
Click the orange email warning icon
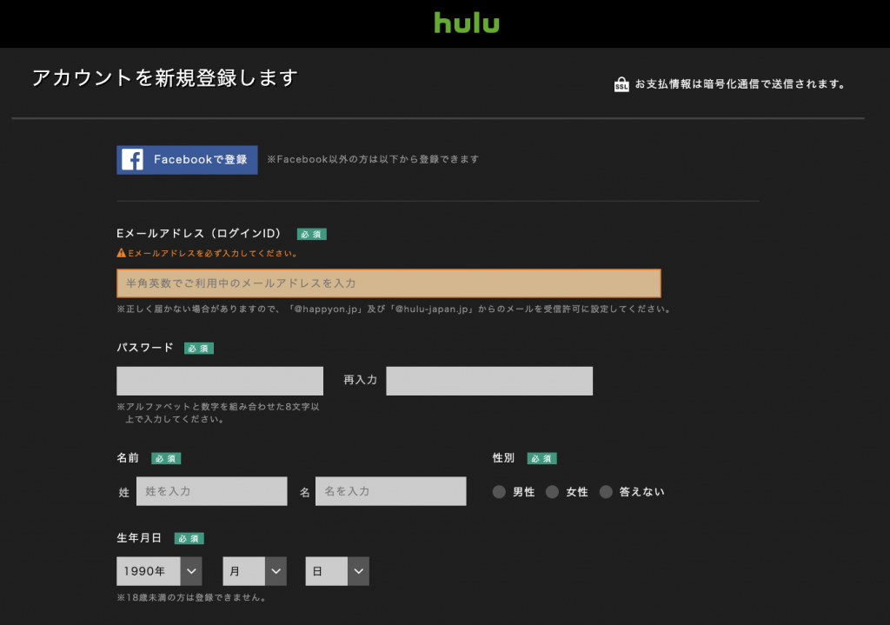(121, 253)
